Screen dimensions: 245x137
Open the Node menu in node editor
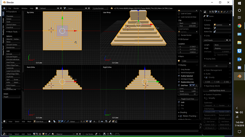coord(29,134)
